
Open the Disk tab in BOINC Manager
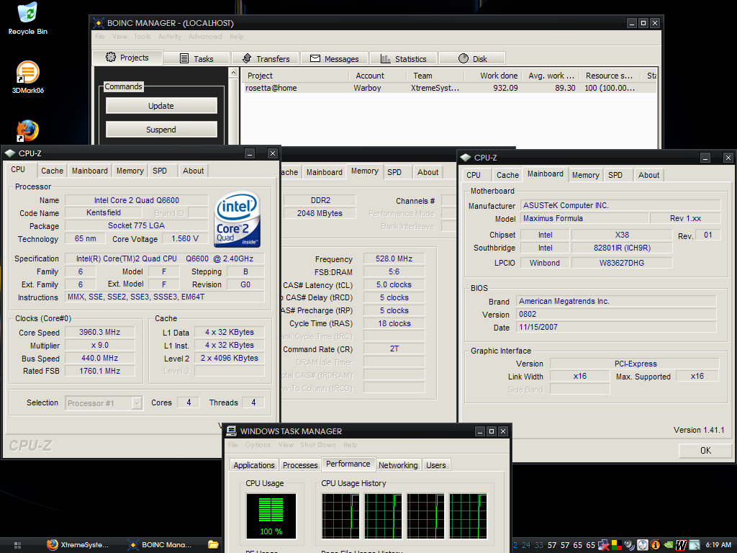(x=472, y=59)
